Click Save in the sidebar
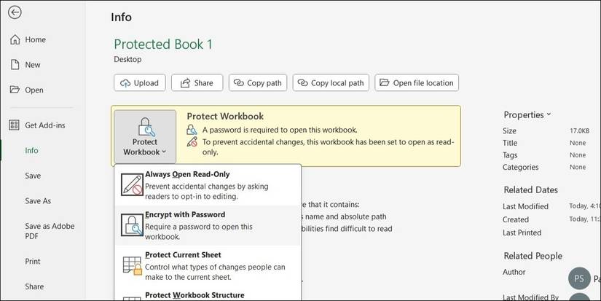 click(x=33, y=176)
